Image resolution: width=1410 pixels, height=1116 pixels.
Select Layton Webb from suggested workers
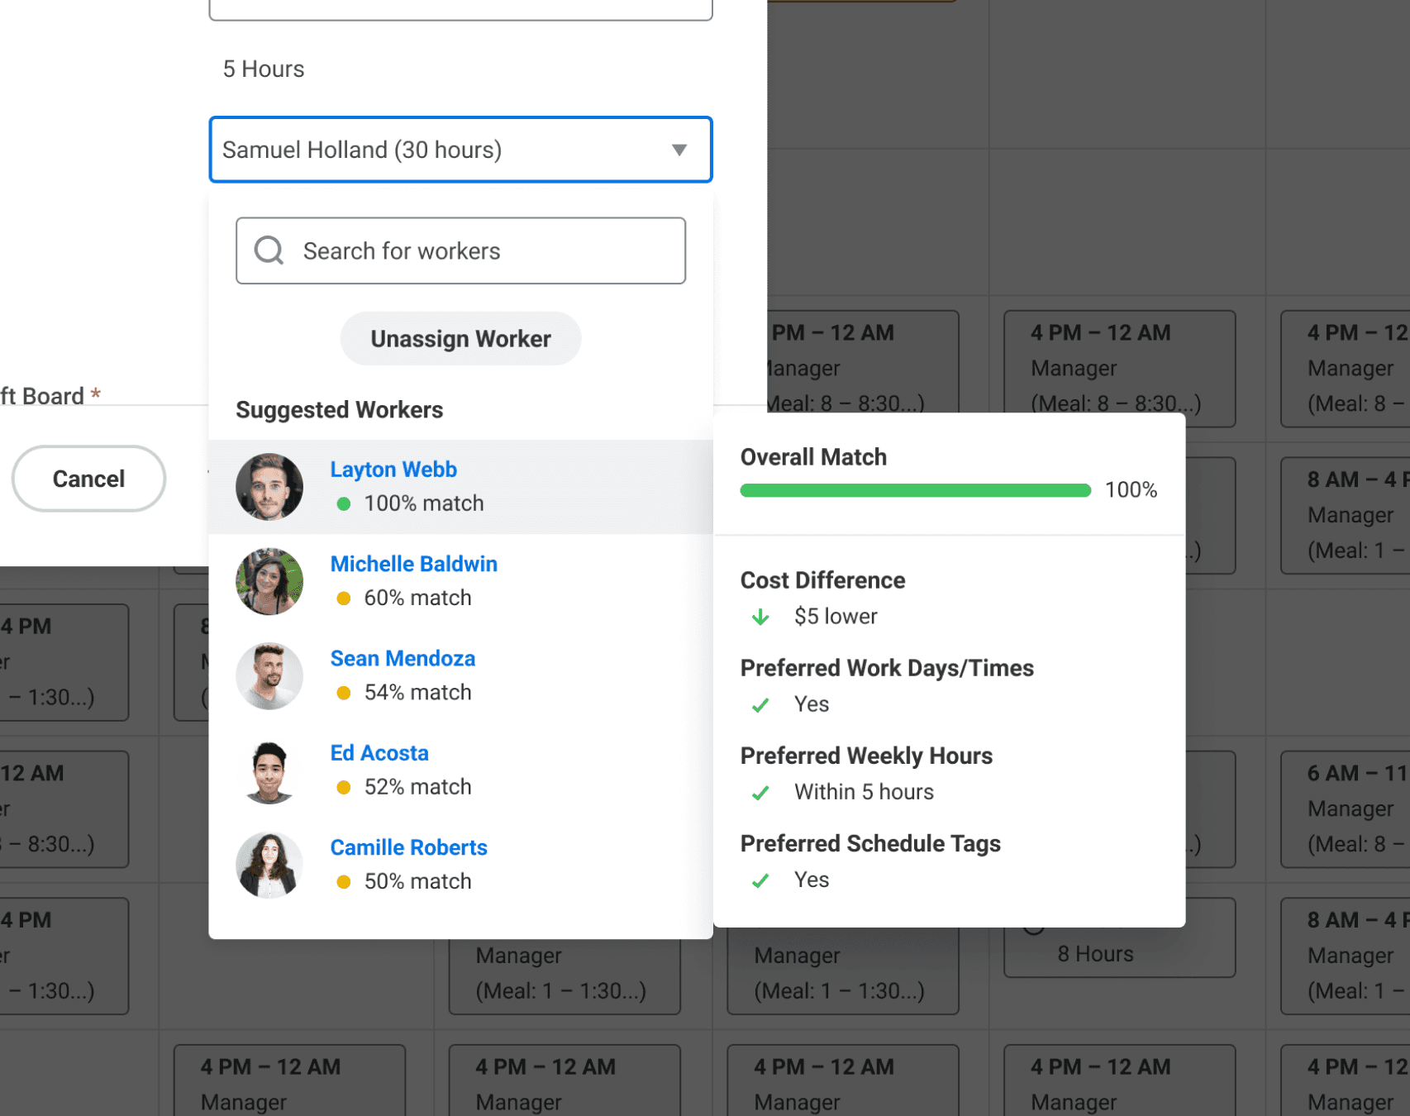[x=460, y=487]
